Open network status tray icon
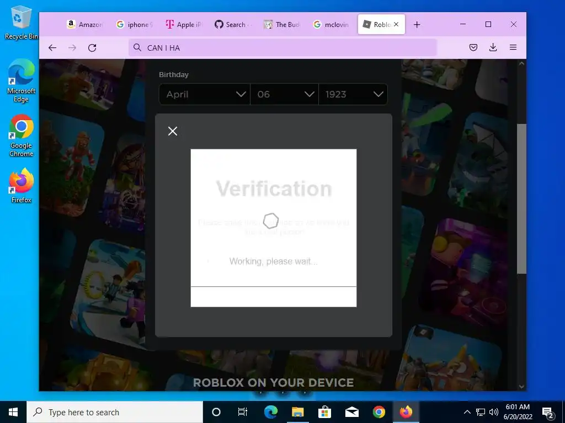 tap(481, 412)
